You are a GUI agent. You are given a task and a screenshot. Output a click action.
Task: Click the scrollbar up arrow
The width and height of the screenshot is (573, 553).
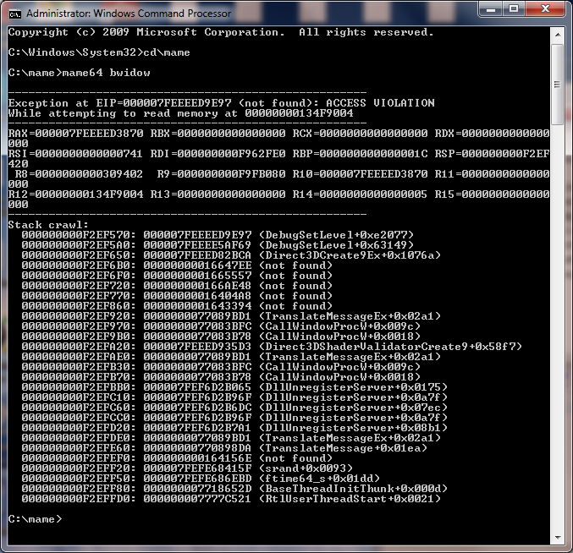click(558, 33)
